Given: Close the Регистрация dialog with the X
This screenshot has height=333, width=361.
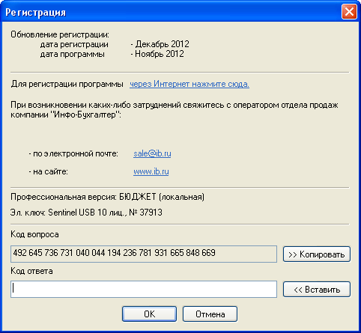Looking at the screenshot, I should pyautogui.click(x=349, y=12).
